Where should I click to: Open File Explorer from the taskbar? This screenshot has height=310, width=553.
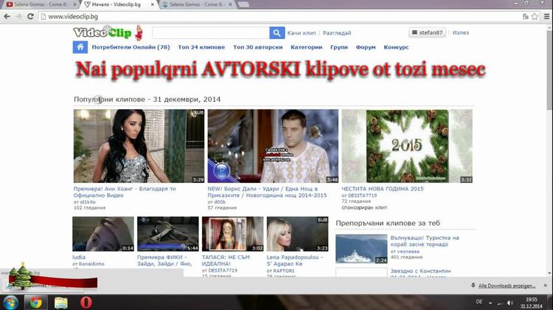point(60,302)
